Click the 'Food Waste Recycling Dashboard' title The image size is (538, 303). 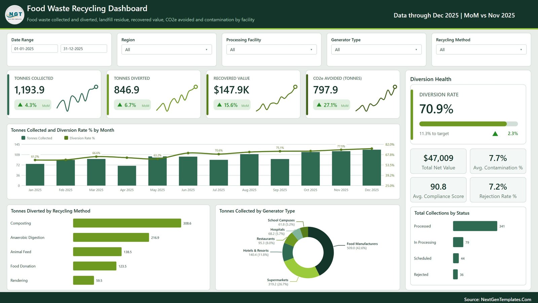(x=87, y=8)
